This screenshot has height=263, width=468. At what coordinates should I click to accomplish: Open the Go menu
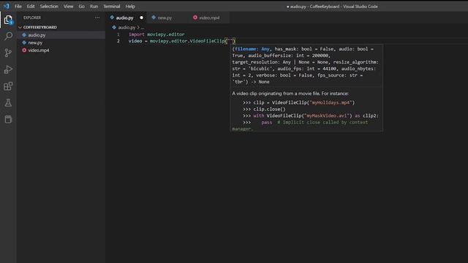[x=81, y=7]
